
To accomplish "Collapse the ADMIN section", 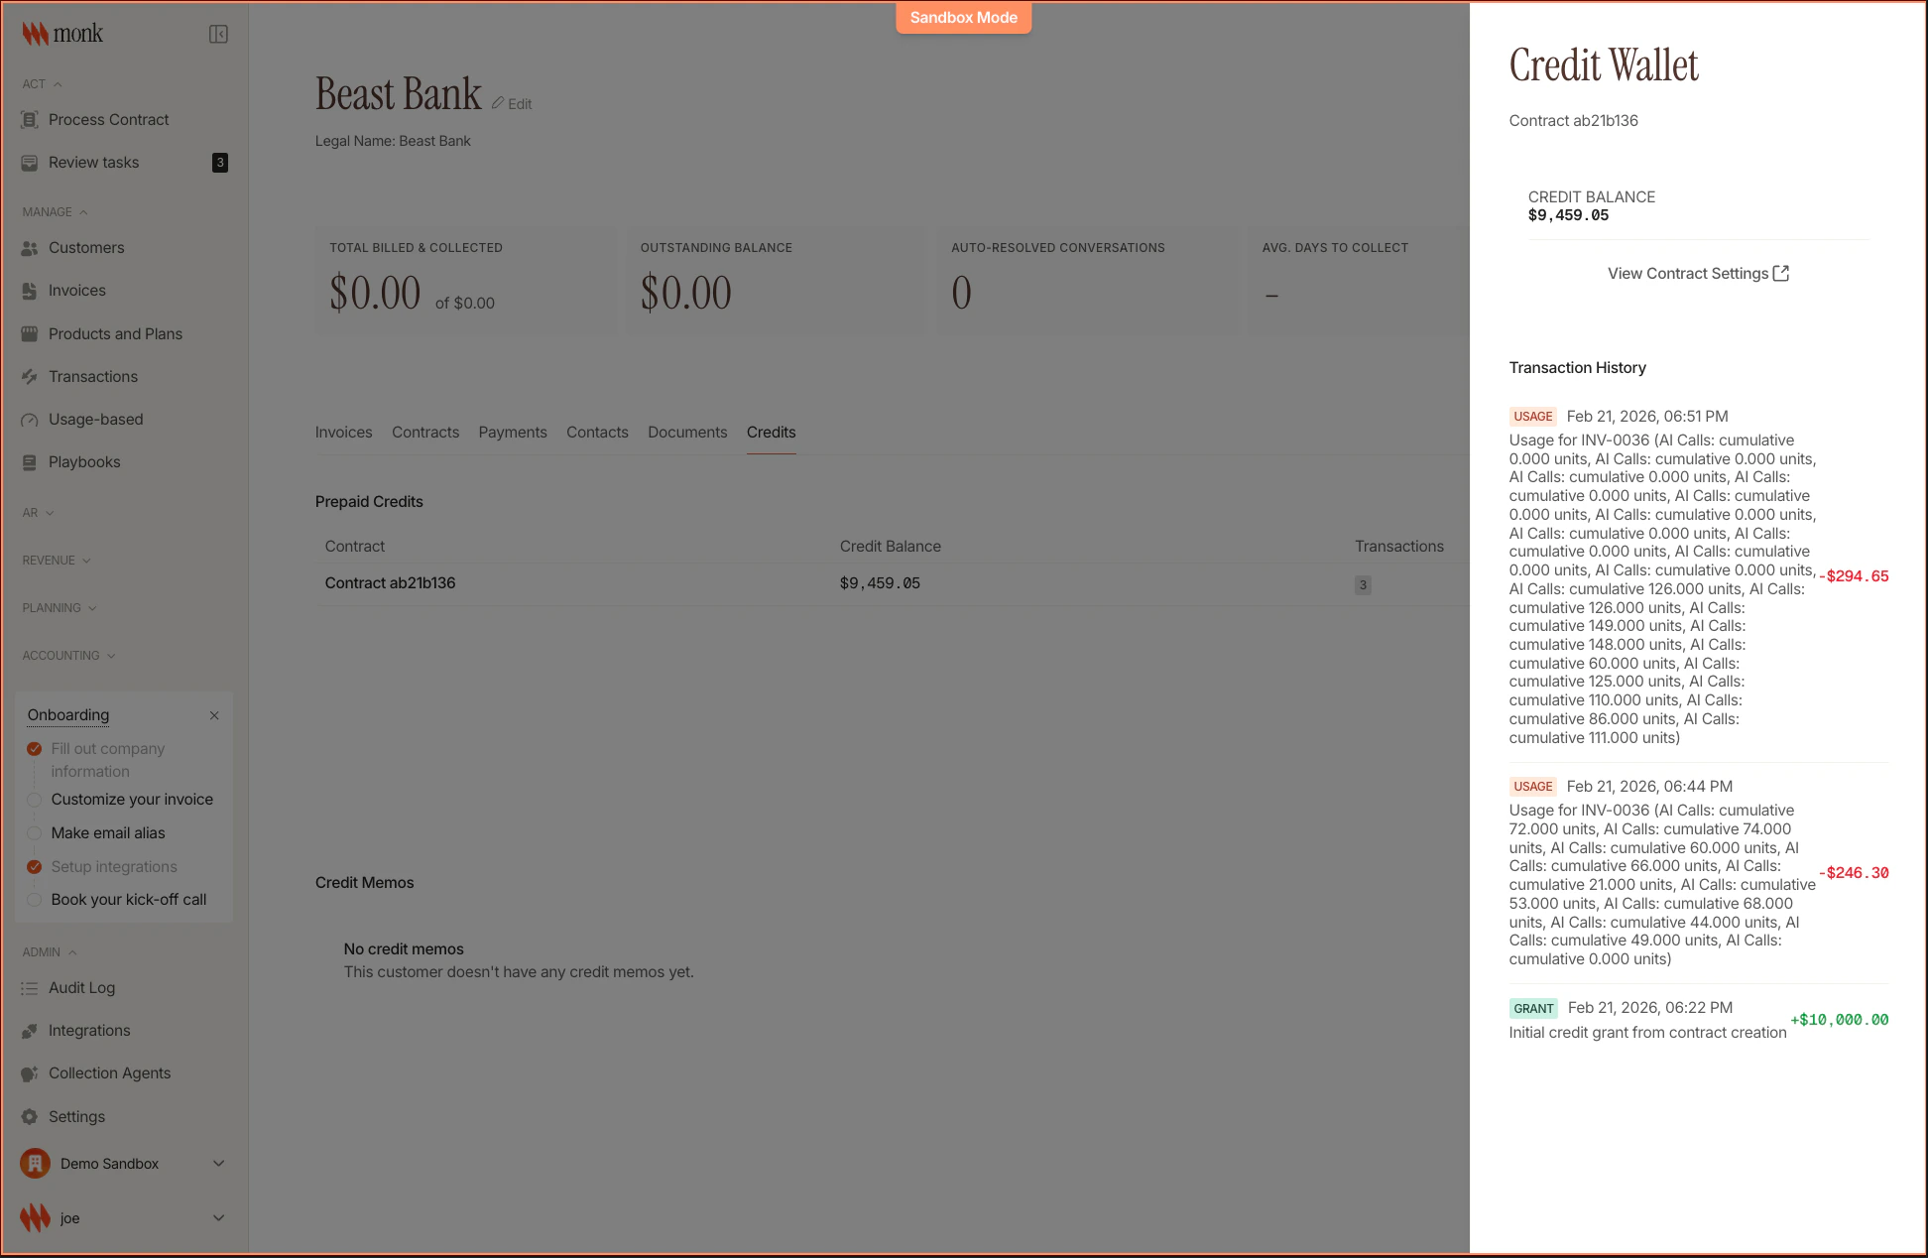I will pos(50,952).
